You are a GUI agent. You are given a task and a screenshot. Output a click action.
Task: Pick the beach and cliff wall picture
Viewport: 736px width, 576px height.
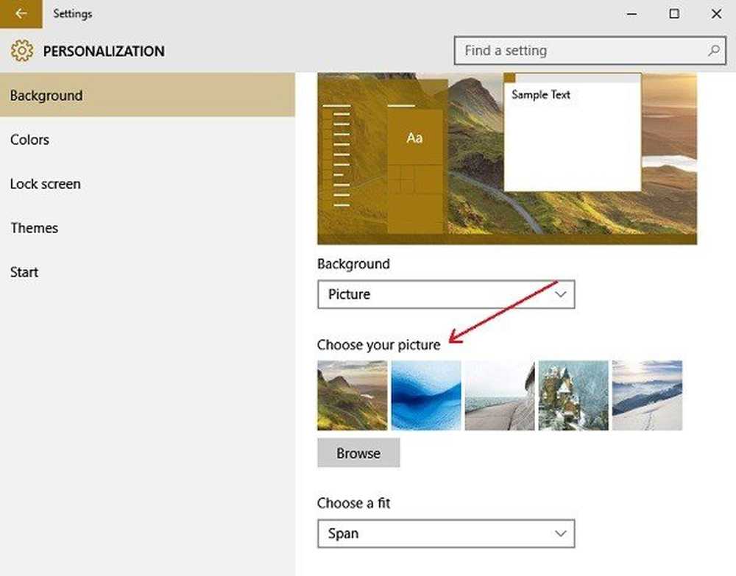[500, 395]
